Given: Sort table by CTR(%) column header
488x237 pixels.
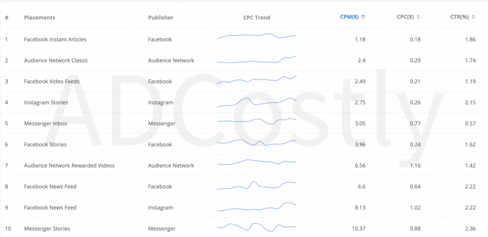Looking at the screenshot, I should 460,18.
